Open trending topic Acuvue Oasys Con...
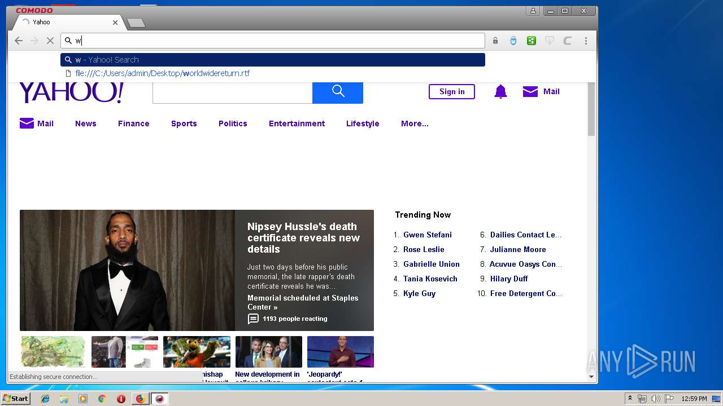Viewport: 723px width, 406px height. 526,264
